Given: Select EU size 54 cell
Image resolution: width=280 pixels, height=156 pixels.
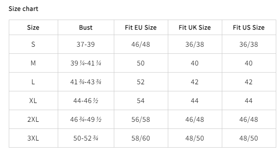Looking at the screenshot, I should click(x=141, y=101).
